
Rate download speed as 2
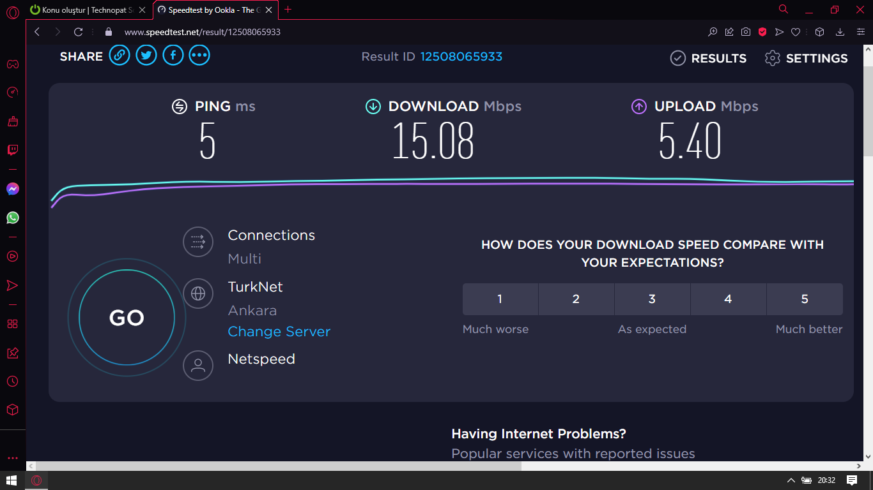click(x=576, y=299)
